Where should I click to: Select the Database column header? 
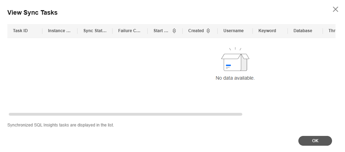303,31
